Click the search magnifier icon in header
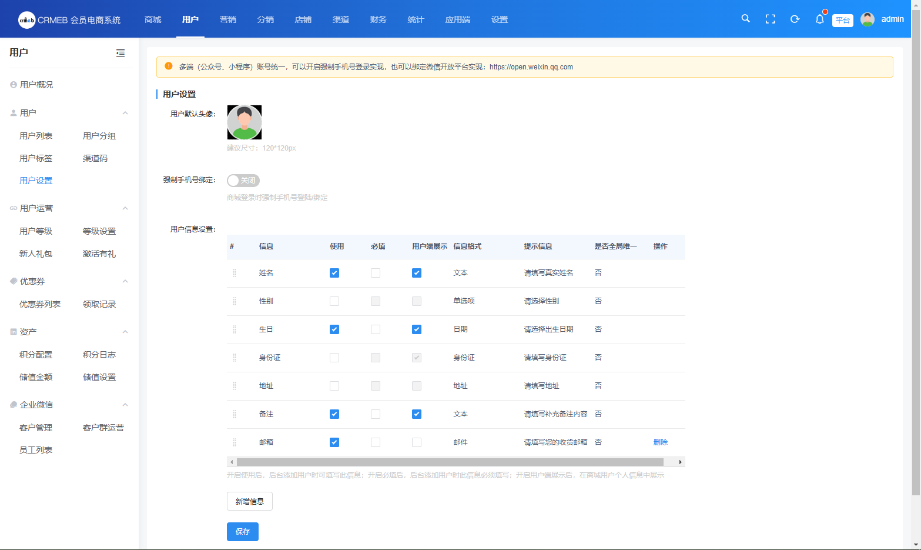Screen dimensions: 921x550 point(745,19)
